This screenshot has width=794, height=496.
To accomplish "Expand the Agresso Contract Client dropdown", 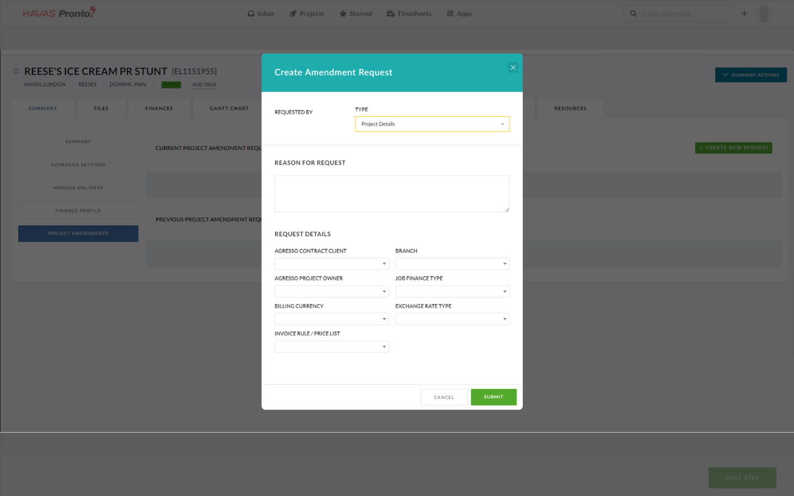I will (x=331, y=263).
